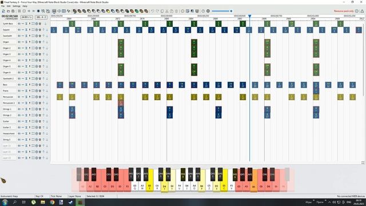Stop playback with the Stop button
This screenshot has width=366, height=206.
coord(24,11)
